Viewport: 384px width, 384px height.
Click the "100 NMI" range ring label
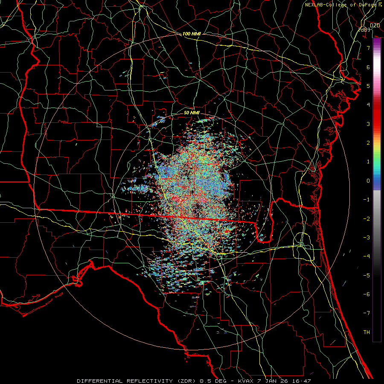pos(192,34)
